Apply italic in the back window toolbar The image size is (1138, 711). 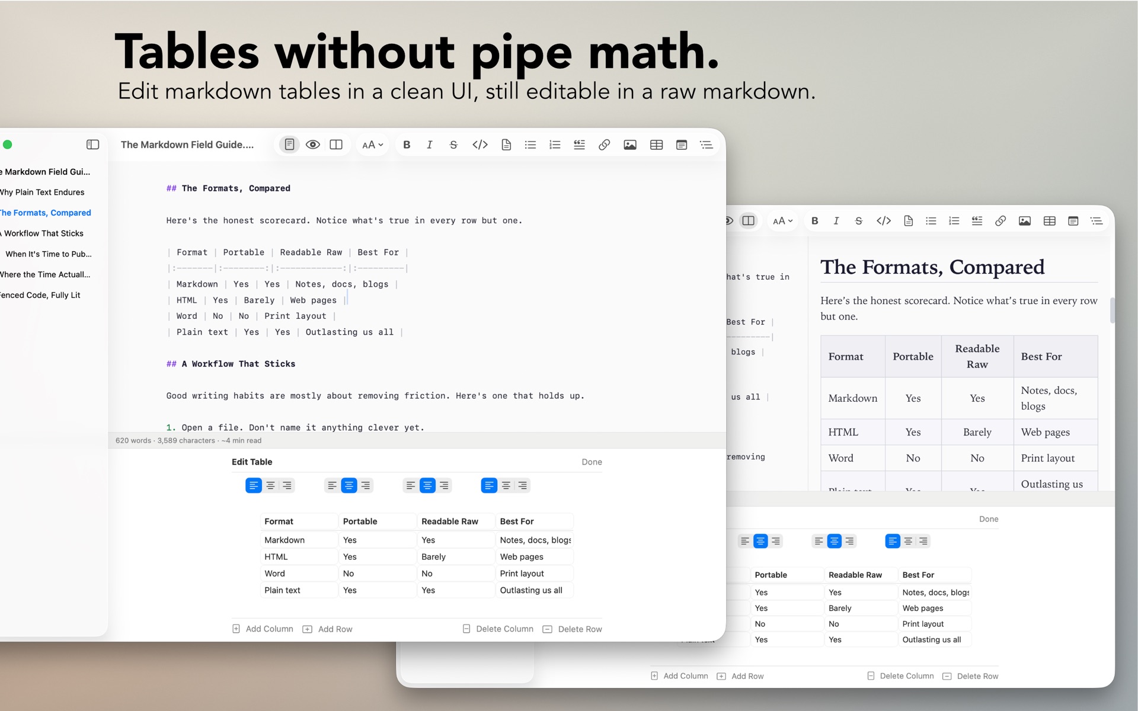click(x=836, y=221)
